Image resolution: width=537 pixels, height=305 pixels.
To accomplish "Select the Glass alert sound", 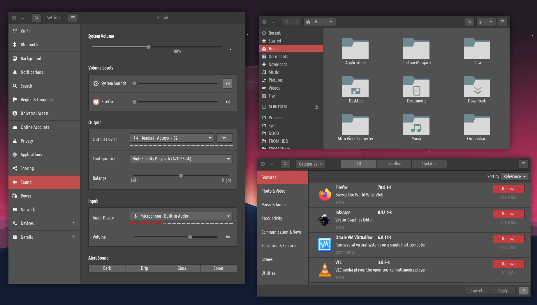I will (182, 268).
